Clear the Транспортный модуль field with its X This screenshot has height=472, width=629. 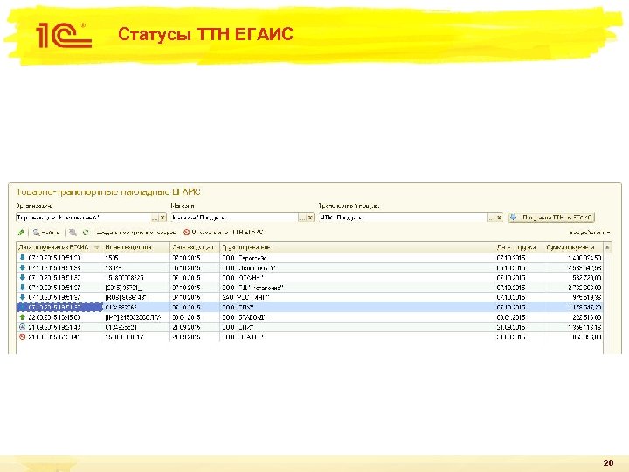(499, 218)
